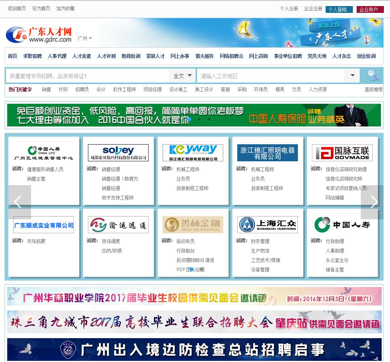
Task: Expand the work location dropdown arrow
Action: pos(352,75)
